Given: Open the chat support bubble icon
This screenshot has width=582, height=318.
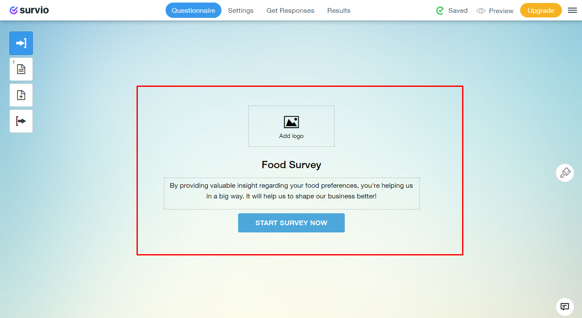Looking at the screenshot, I should pyautogui.click(x=565, y=307).
